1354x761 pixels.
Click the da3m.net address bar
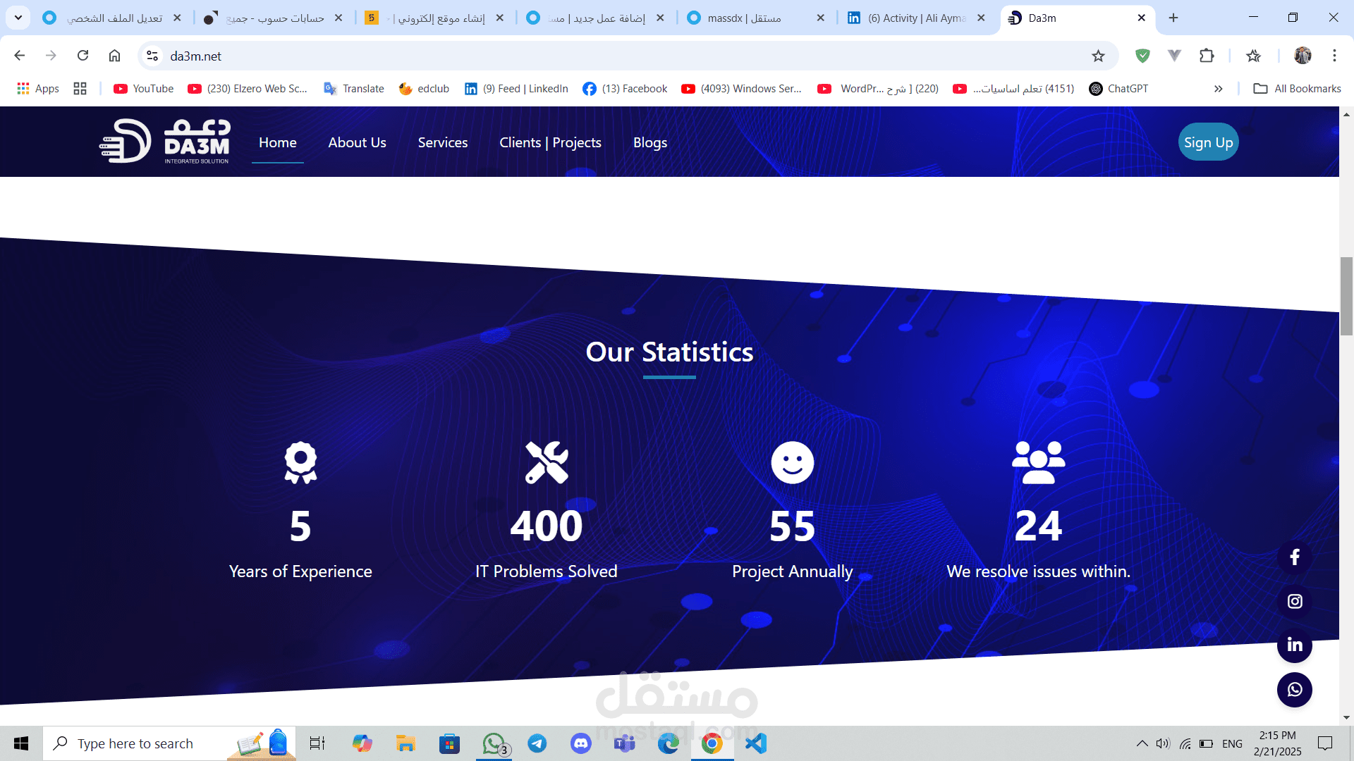point(564,56)
